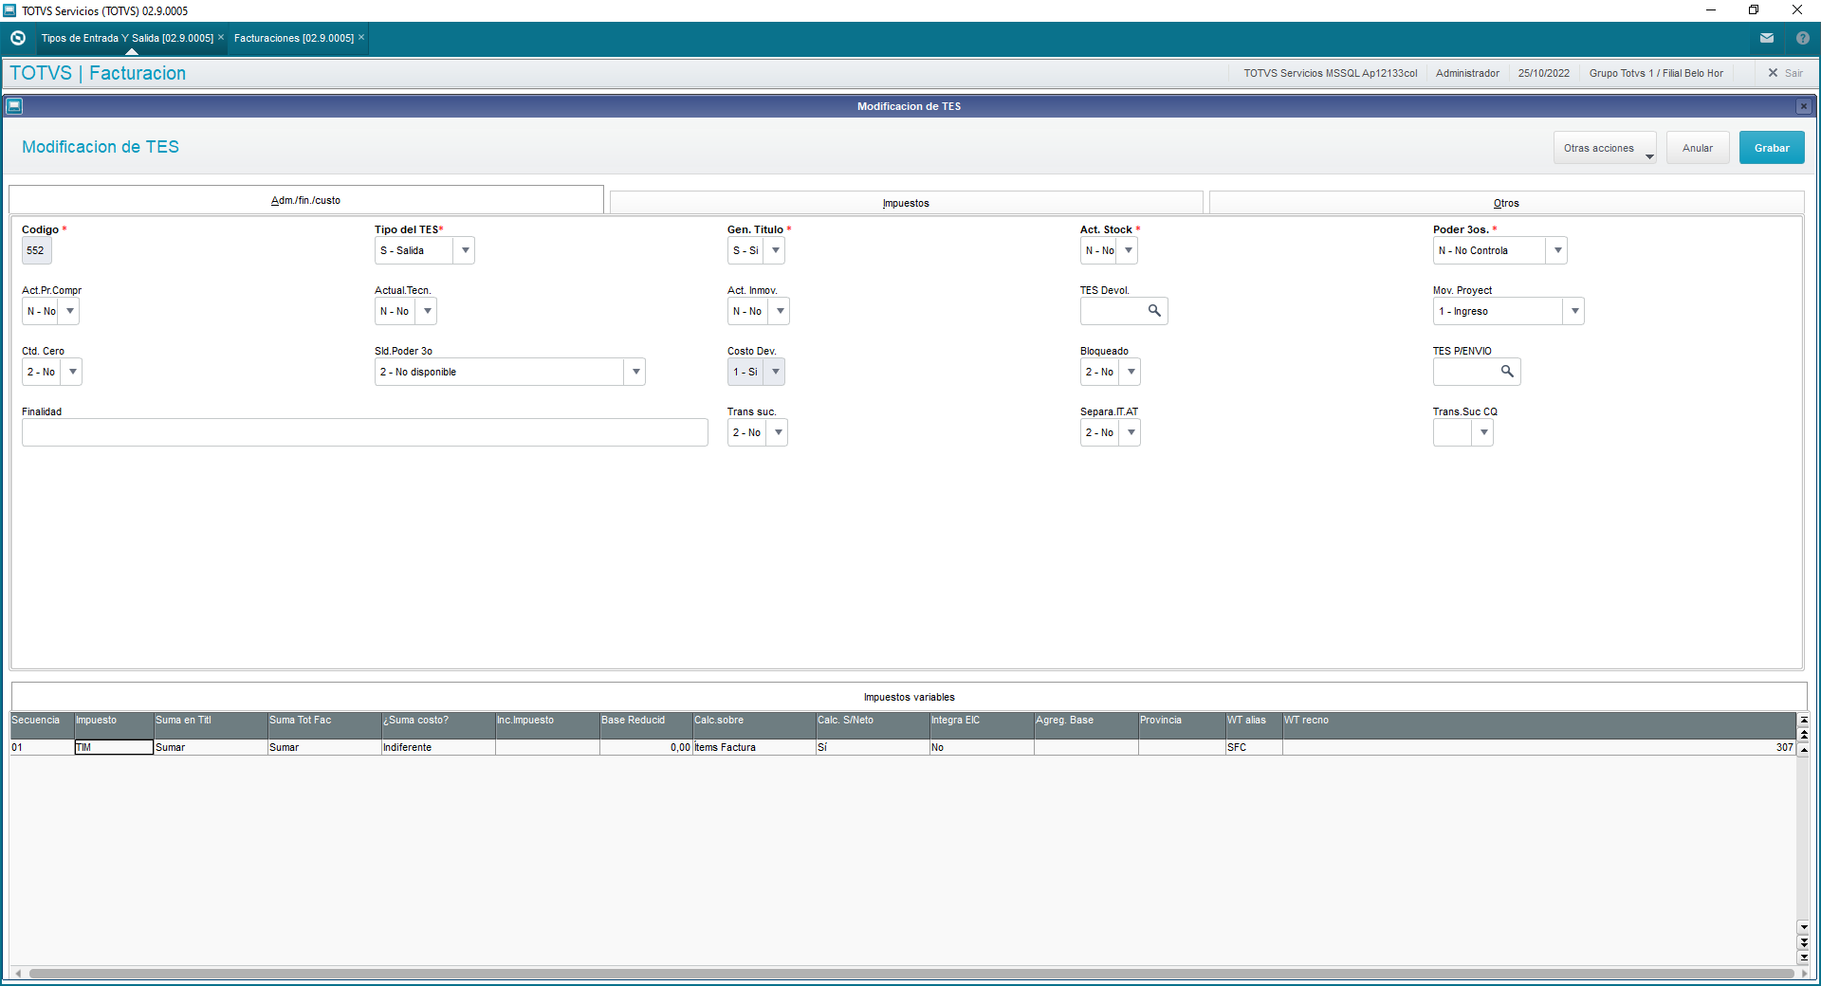
Task: Click the single-down arrow in tax grid
Action: [x=1804, y=927]
